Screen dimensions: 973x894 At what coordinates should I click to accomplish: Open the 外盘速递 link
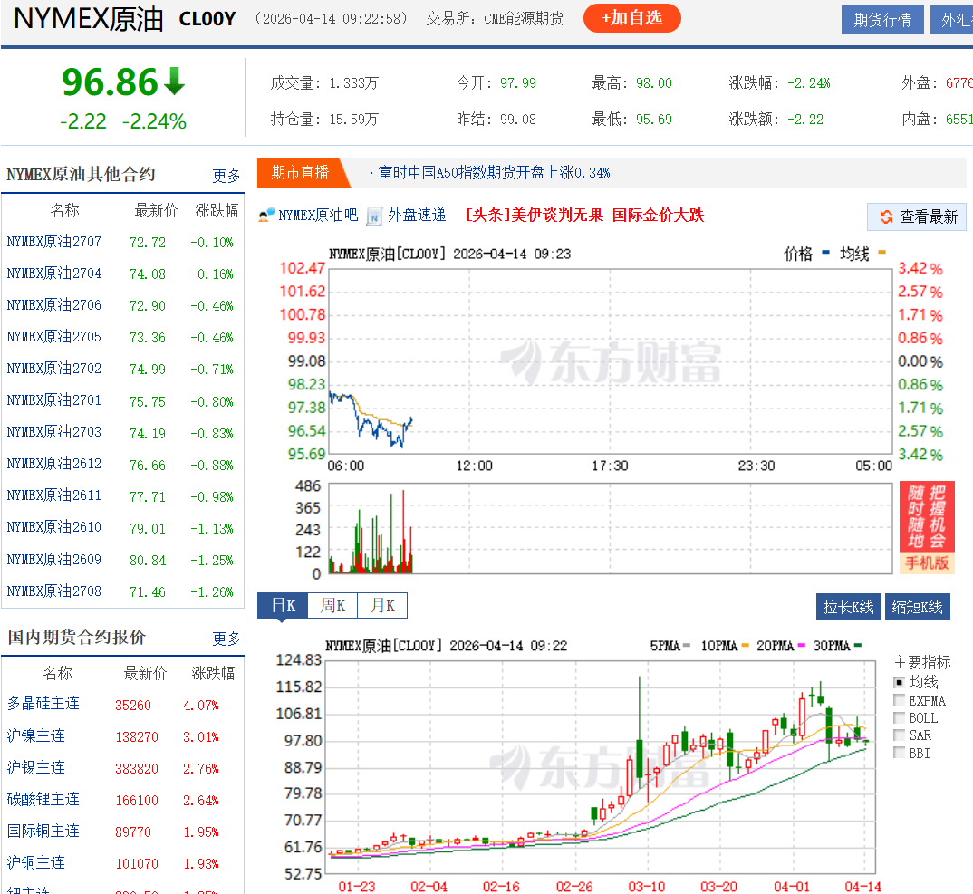tap(417, 216)
